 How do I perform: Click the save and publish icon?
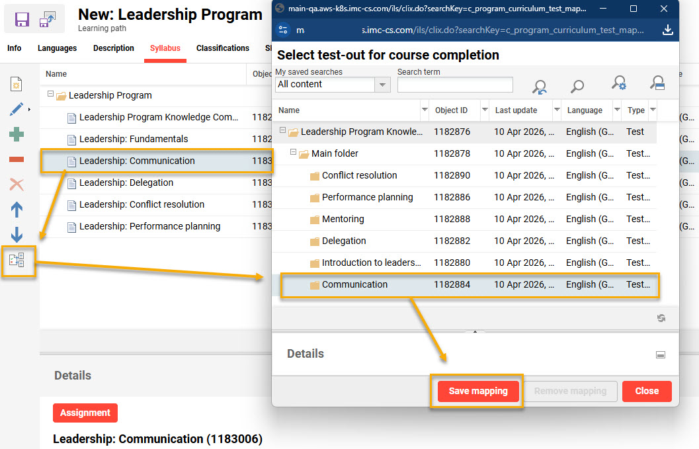[47, 19]
